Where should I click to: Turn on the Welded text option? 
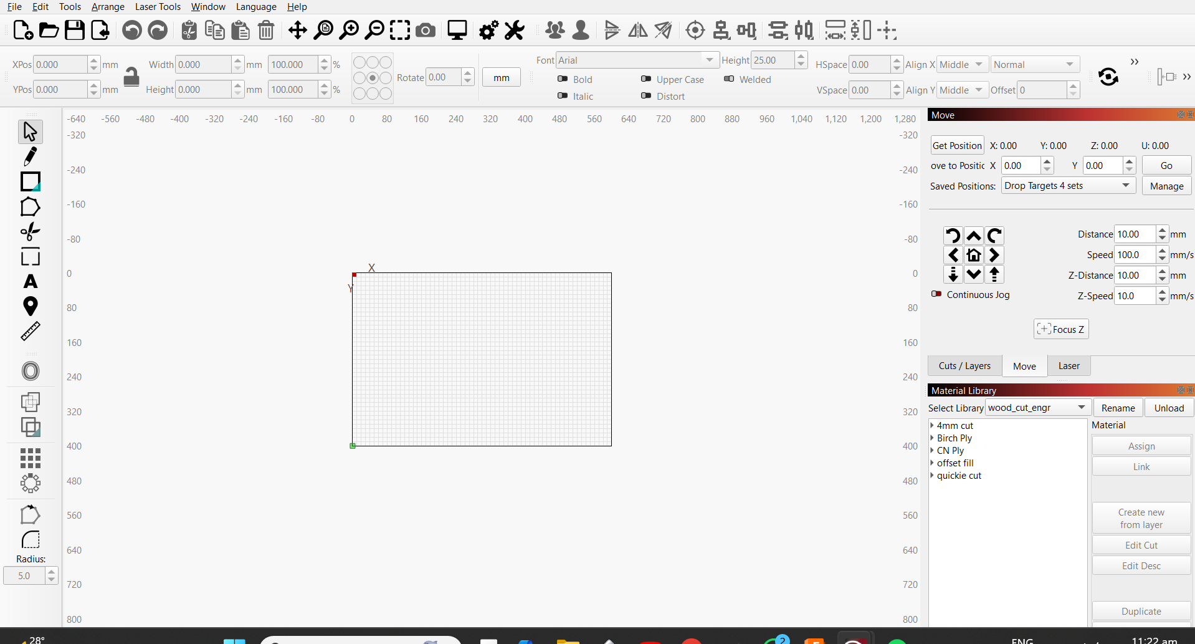pos(729,79)
